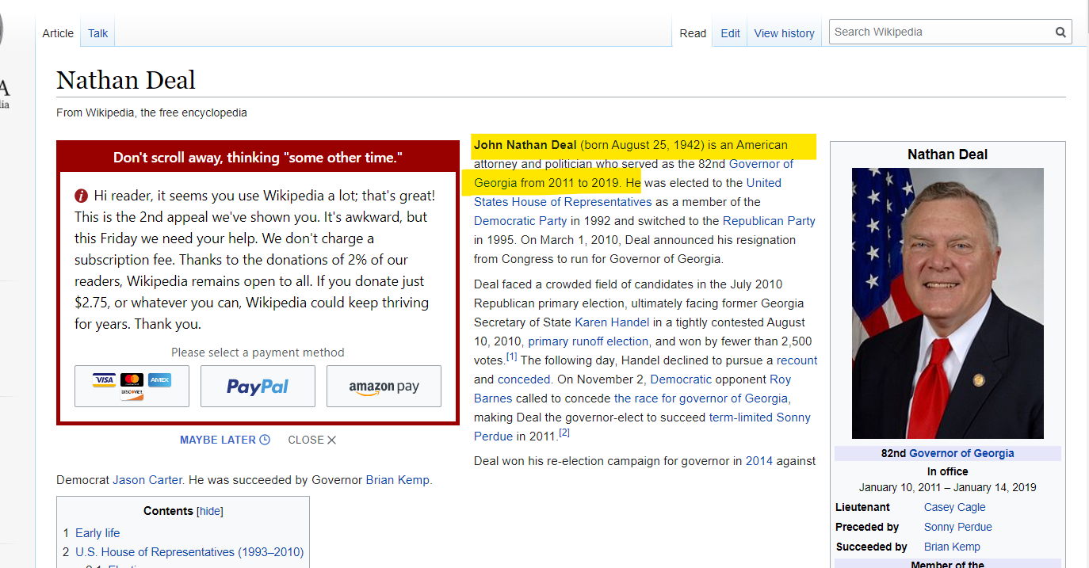Click the 'From Wikipedia, the free encyclopedia' tagline
This screenshot has height=568, width=1089.
151,112
